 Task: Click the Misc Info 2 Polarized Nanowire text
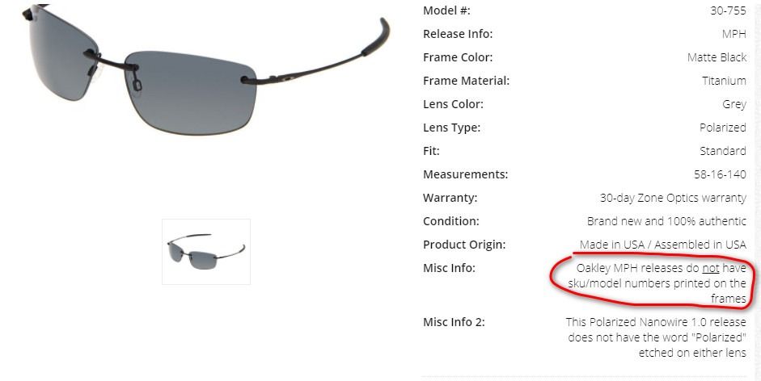tap(656, 337)
